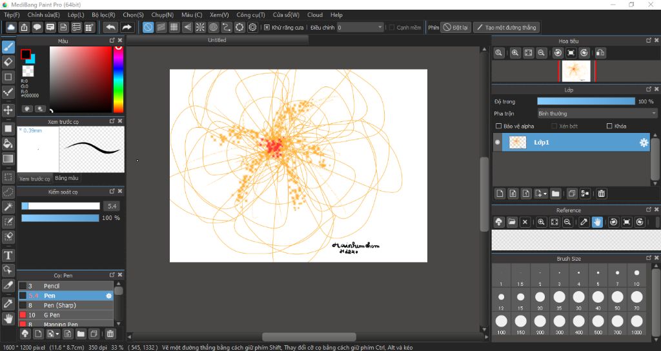
Task: Click the rainbow hue strip
Action: [119, 79]
